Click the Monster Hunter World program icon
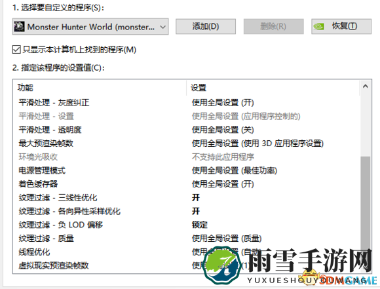This screenshot has height=289, width=380. coord(20,26)
